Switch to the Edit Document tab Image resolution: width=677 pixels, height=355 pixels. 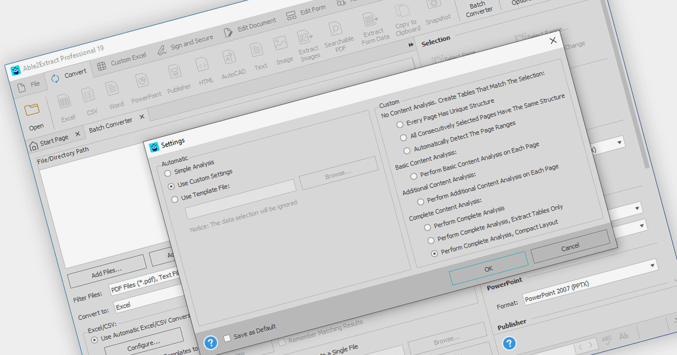[x=250, y=26]
